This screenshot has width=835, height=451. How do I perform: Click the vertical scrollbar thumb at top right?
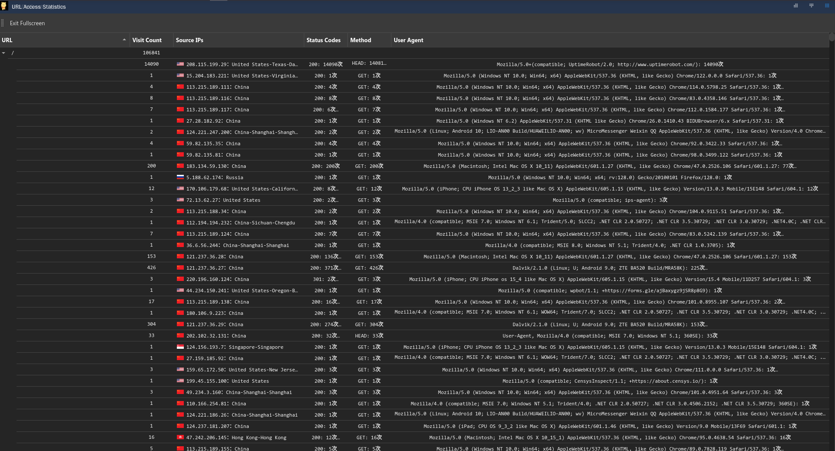pyautogui.click(x=832, y=37)
